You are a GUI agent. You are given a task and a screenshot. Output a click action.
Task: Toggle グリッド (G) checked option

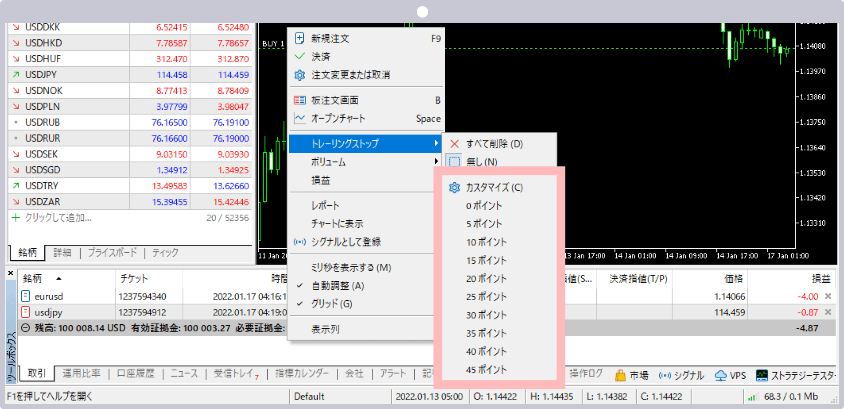pyautogui.click(x=331, y=304)
